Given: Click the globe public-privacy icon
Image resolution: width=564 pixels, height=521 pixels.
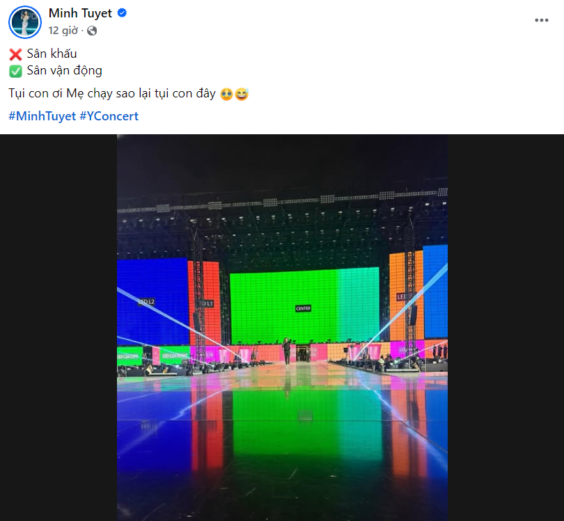Looking at the screenshot, I should coord(92,31).
